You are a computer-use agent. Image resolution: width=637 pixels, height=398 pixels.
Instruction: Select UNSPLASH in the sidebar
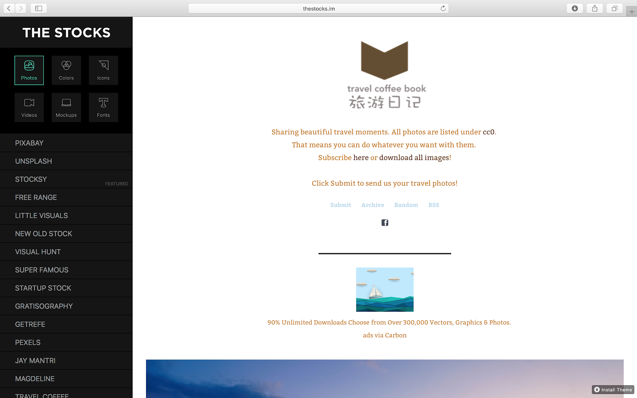pyautogui.click(x=66, y=161)
